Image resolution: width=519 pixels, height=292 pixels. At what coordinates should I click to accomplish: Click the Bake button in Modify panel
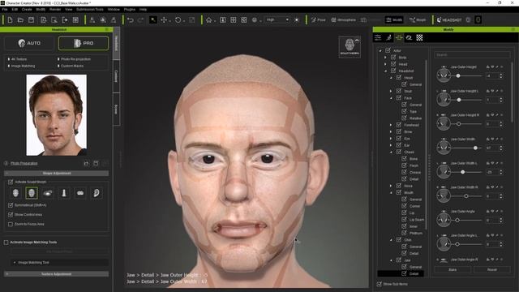pos(453,270)
